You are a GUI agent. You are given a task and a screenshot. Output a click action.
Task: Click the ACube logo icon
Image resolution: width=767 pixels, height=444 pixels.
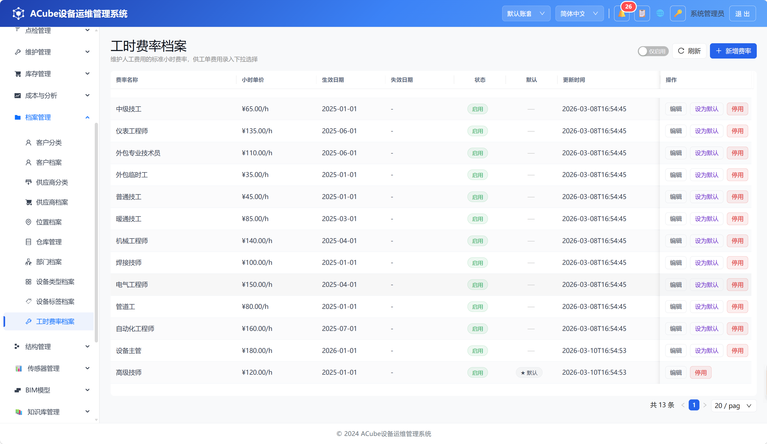click(x=18, y=14)
